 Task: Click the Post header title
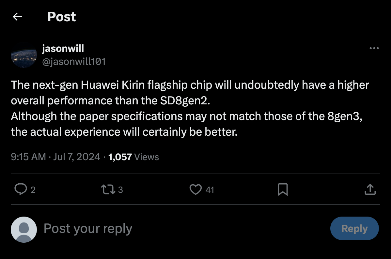(x=62, y=17)
